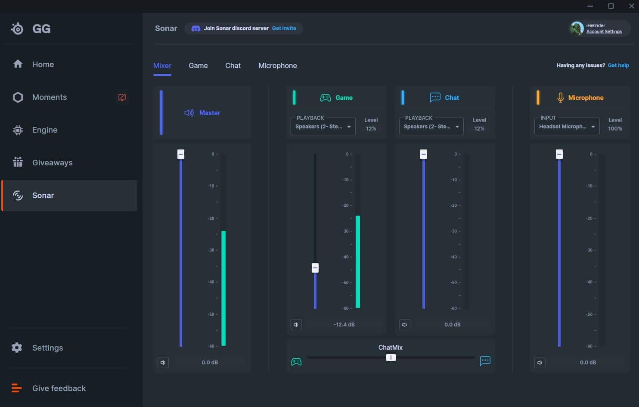Select Sonar in the sidebar
The height and width of the screenshot is (407, 639).
click(70, 196)
